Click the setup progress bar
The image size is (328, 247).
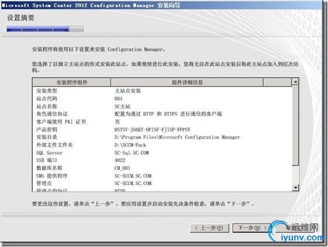pyautogui.click(x=45, y=29)
